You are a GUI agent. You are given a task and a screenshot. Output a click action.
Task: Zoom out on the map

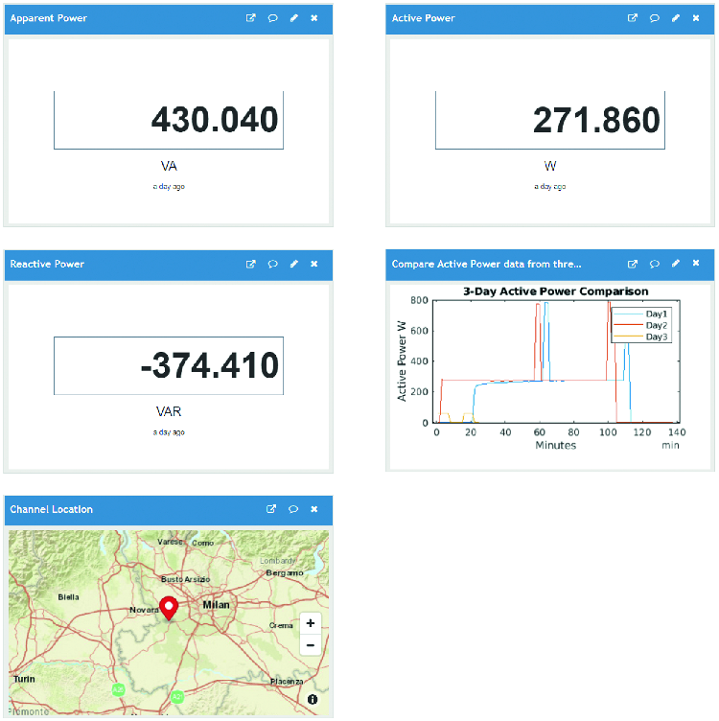(x=310, y=645)
